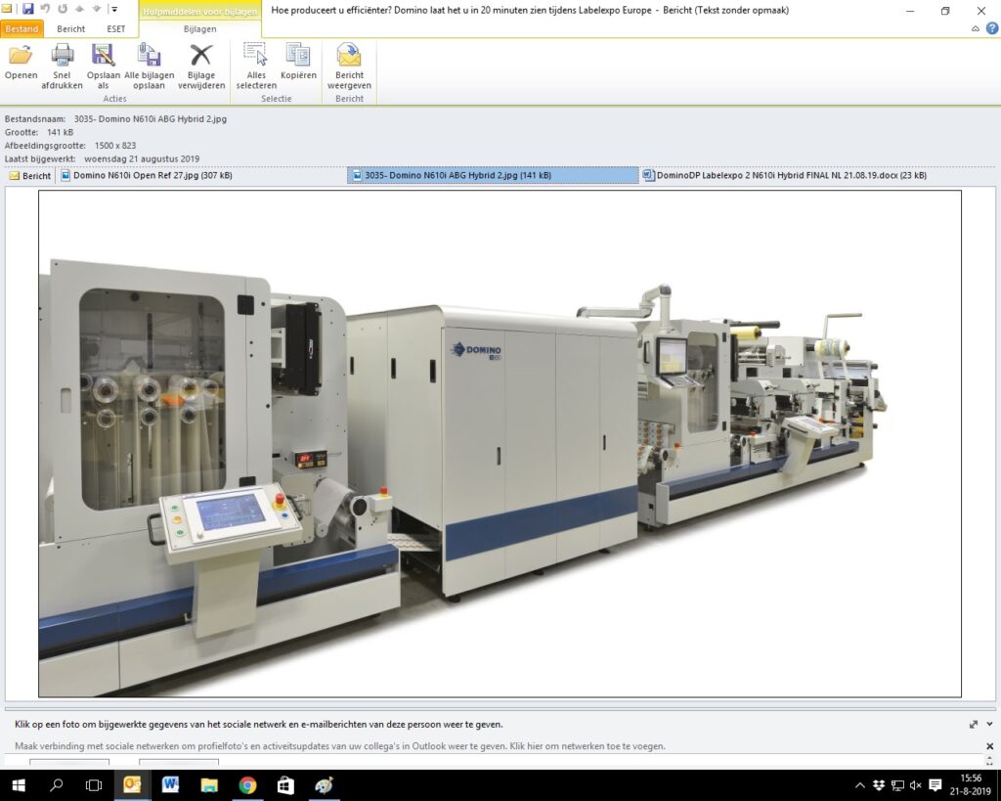Click the Bericht attachment-bar item
Viewport: 1001px width, 801px height.
(29, 176)
